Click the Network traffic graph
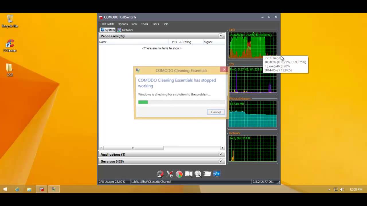Image resolution: width=367 pixels, height=206 pixels. [x=253, y=148]
